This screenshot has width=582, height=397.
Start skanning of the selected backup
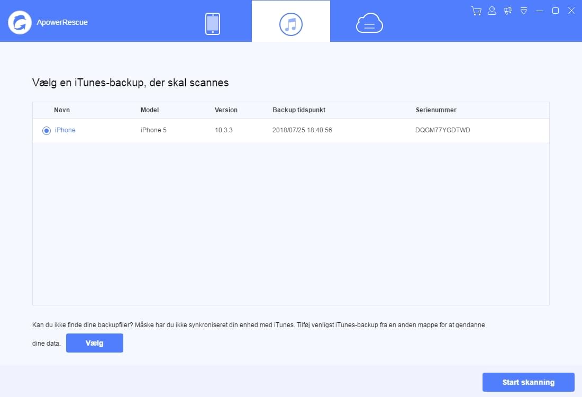point(528,382)
